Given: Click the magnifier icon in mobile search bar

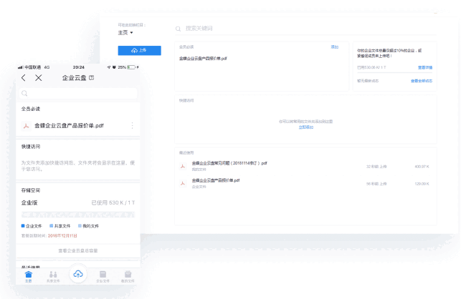Looking at the screenshot, I should point(24,94).
